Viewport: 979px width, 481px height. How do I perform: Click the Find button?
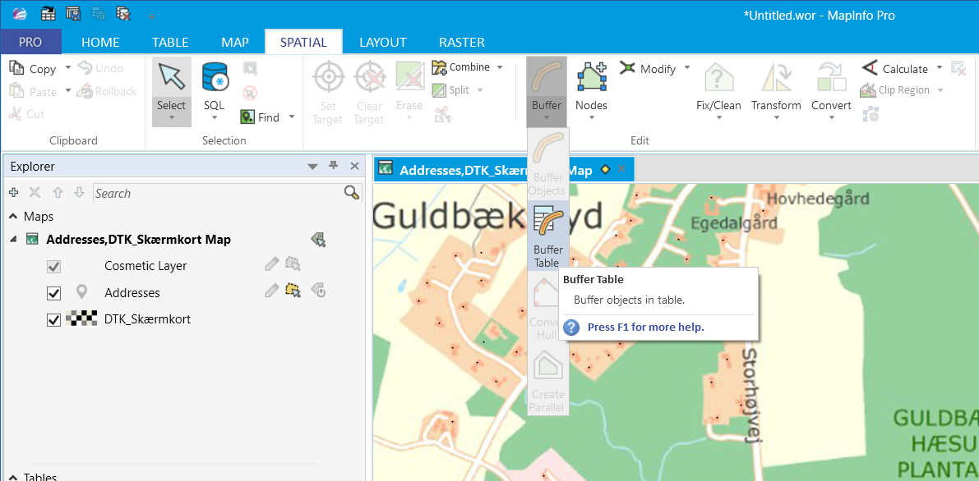[261, 117]
